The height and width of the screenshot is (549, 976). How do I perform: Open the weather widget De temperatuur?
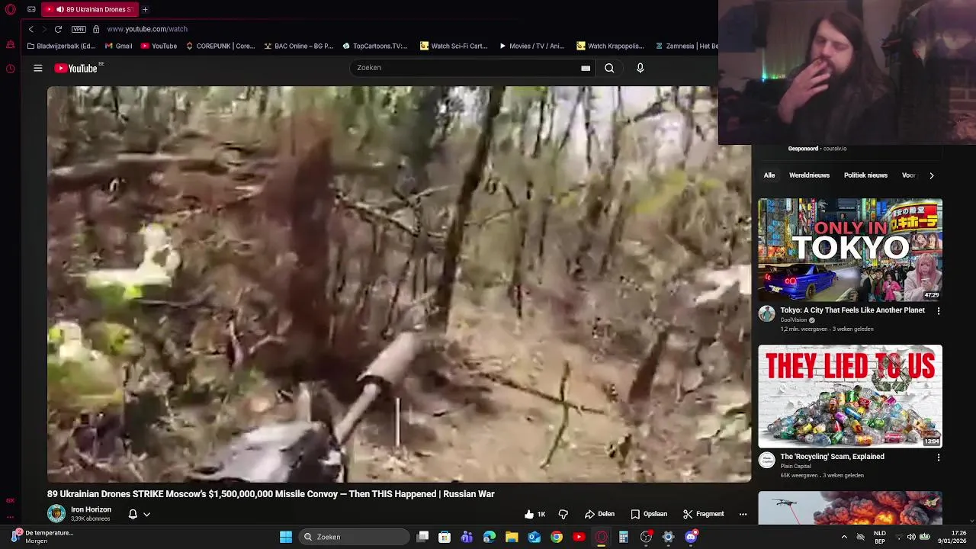42,537
